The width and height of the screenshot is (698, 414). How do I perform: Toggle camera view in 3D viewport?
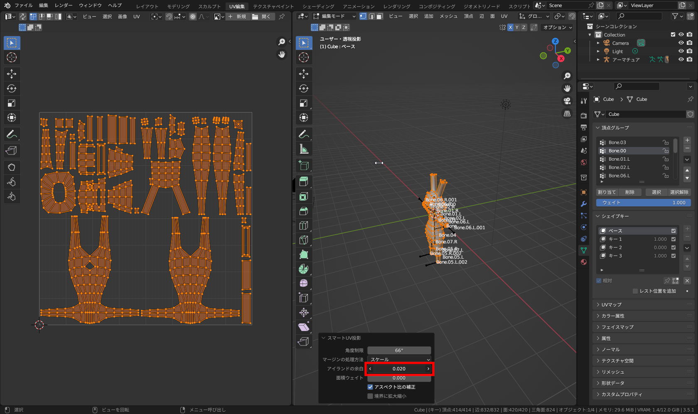point(567,101)
